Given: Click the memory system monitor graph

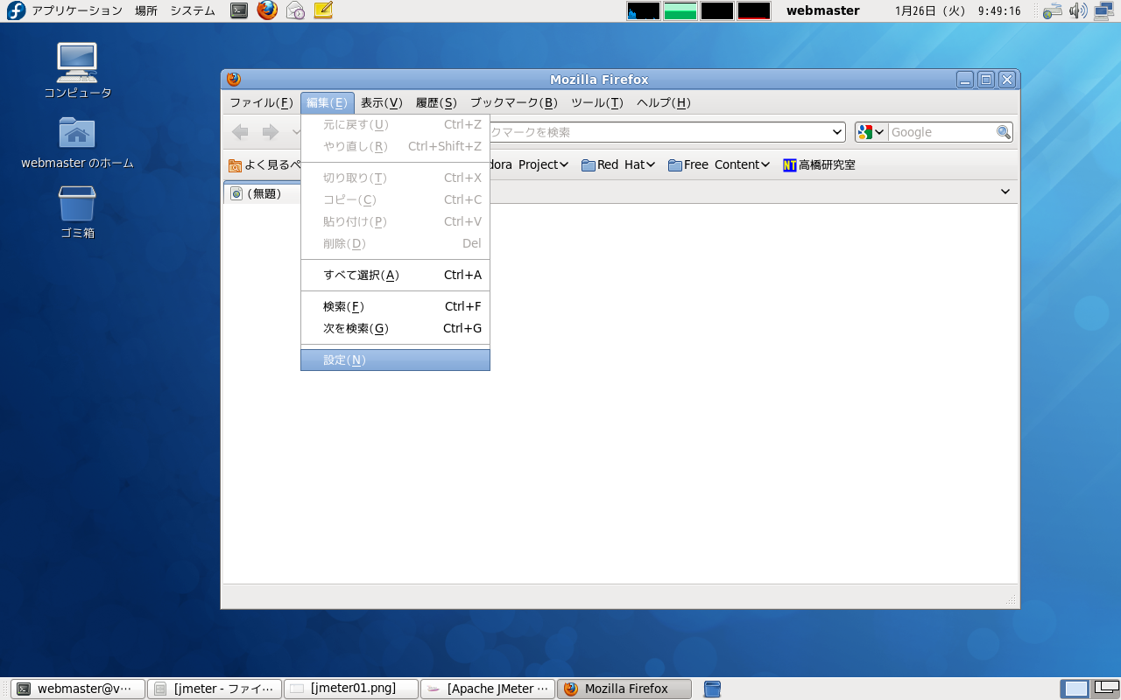Looking at the screenshot, I should point(680,11).
